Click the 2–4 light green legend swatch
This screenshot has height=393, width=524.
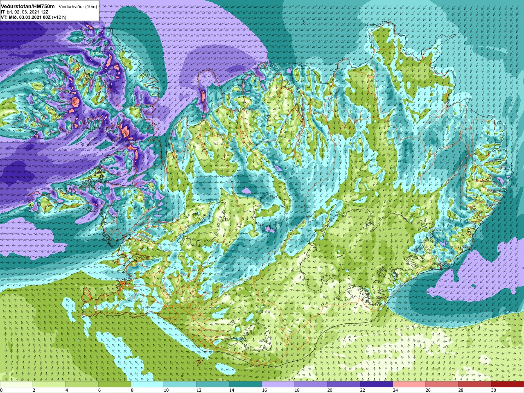49,384
